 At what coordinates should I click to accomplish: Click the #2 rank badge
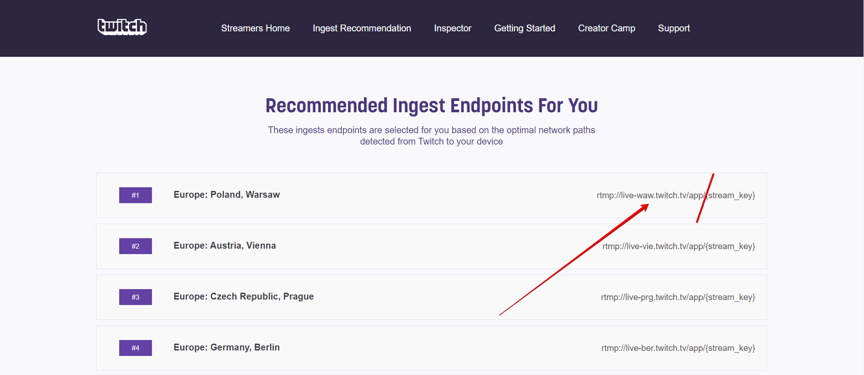(136, 246)
